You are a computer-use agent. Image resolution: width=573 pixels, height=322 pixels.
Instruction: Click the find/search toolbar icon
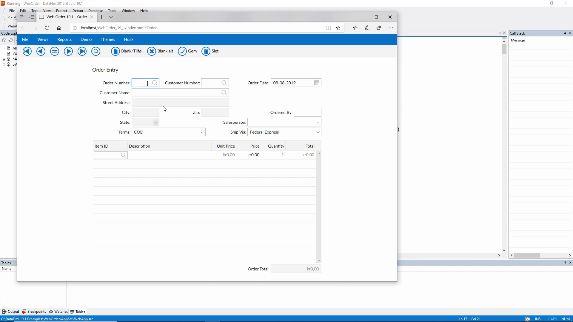point(96,51)
